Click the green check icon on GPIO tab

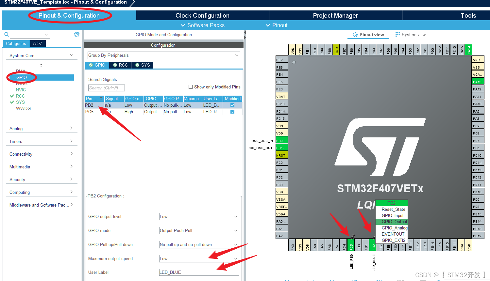tap(91, 65)
